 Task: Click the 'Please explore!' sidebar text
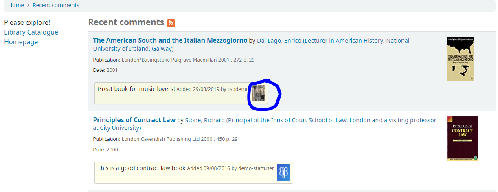point(27,22)
